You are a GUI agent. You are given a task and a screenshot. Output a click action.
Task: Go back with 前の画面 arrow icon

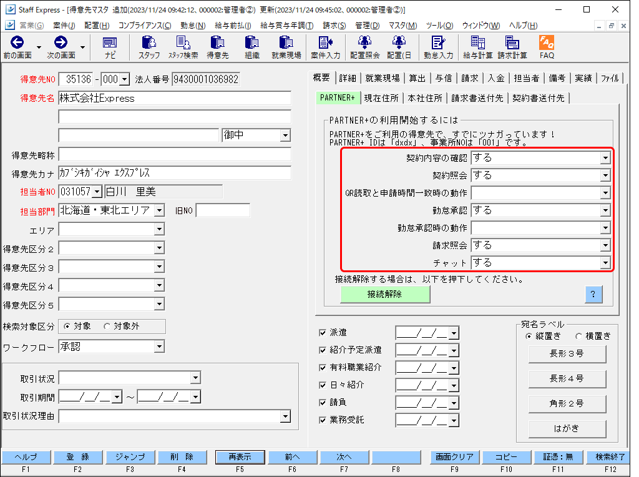17,42
